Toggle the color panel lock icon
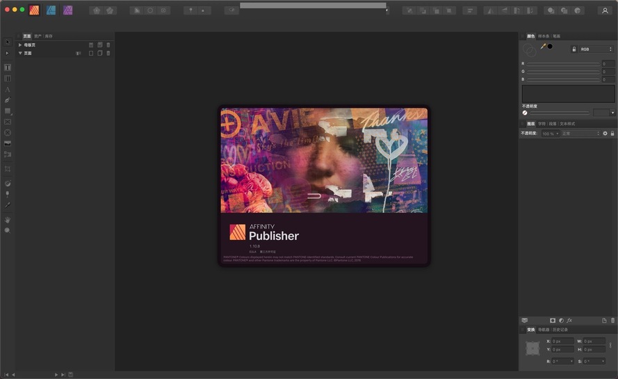This screenshot has height=379, width=618. [574, 49]
